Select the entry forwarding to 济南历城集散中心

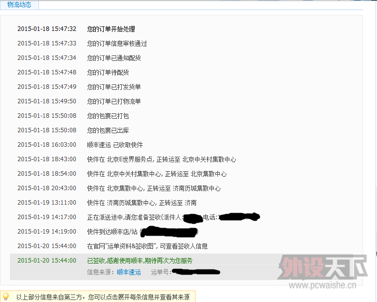pyautogui.click(x=154, y=188)
